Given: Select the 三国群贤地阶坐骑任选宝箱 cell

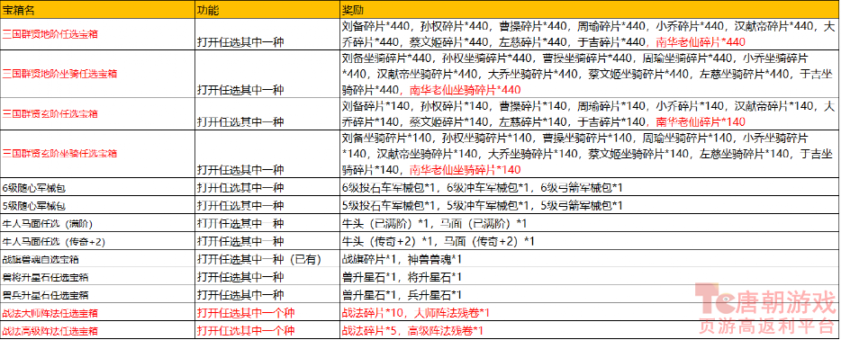Looking at the screenshot, I should (x=97, y=74).
